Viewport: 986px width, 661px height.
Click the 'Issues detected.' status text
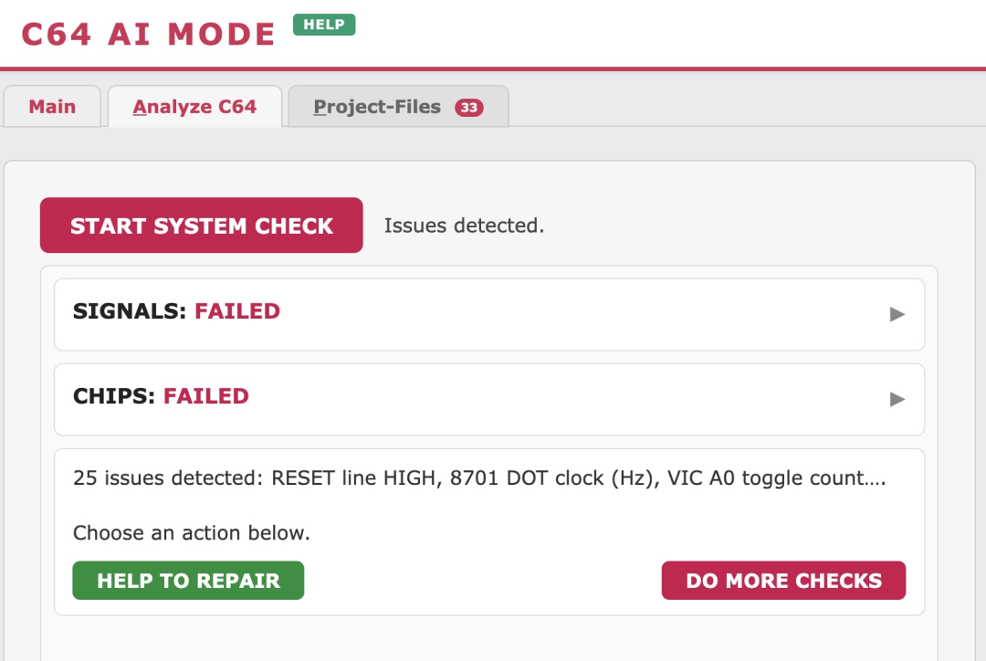click(x=464, y=226)
